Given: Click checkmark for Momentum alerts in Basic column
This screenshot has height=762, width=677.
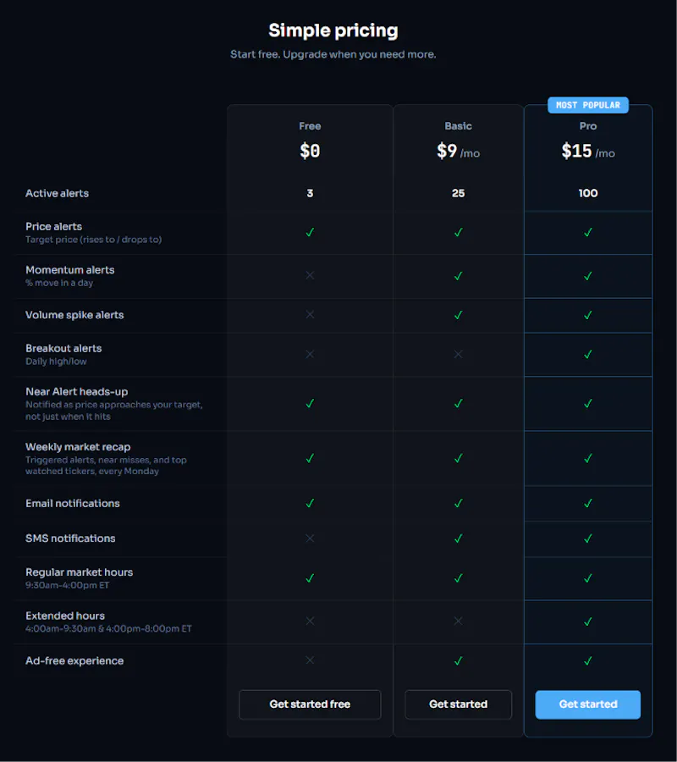Looking at the screenshot, I should click(x=458, y=275).
